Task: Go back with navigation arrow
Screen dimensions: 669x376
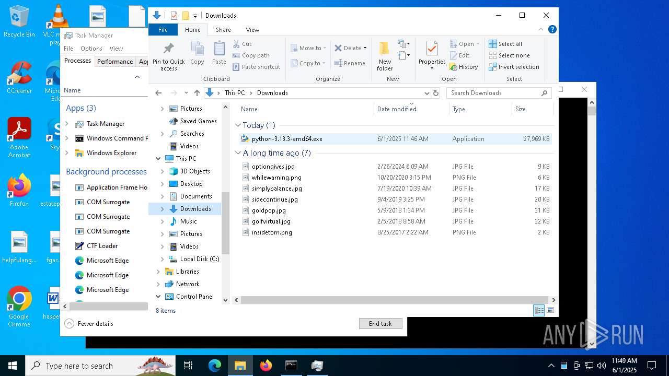Action: click(158, 93)
